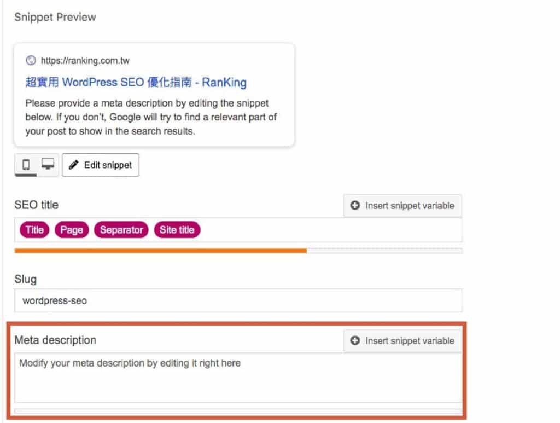Open the snippet preview title link

coord(136,83)
